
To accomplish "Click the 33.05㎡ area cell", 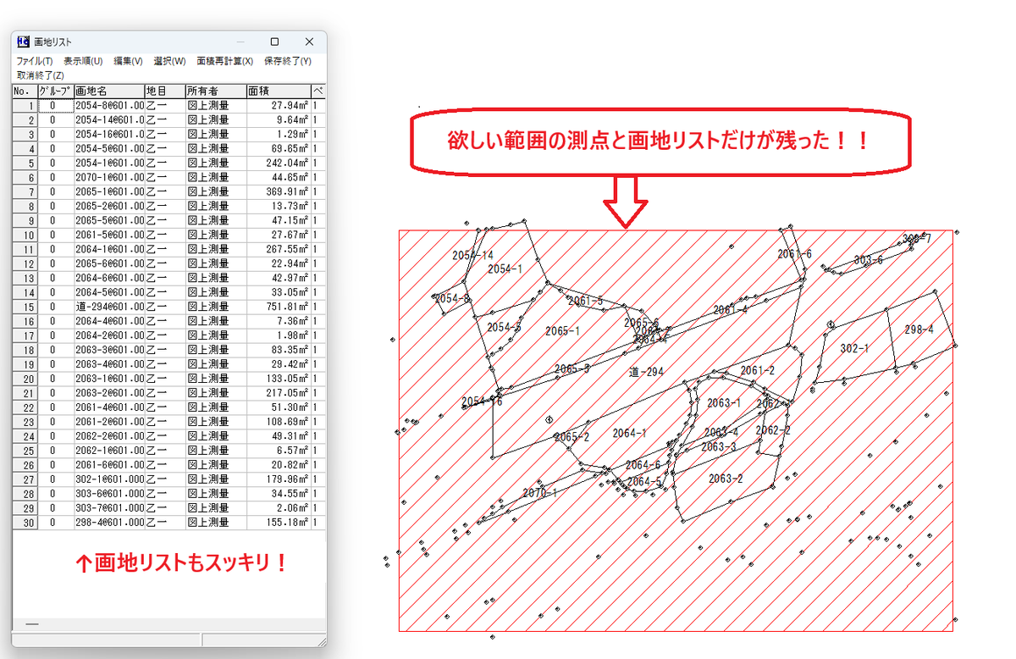I will pos(279,292).
